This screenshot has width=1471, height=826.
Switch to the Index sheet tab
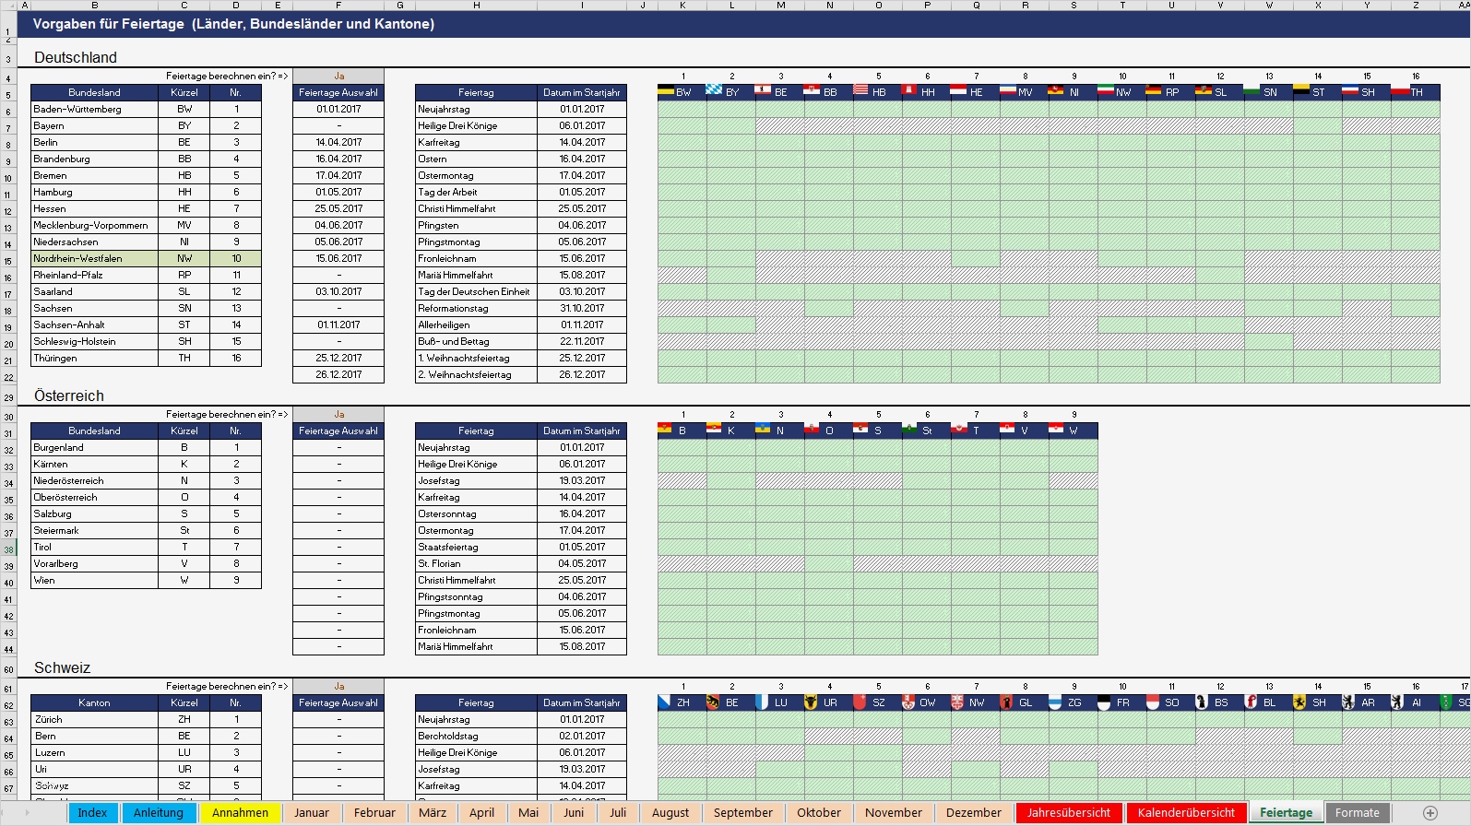pyautogui.click(x=92, y=812)
